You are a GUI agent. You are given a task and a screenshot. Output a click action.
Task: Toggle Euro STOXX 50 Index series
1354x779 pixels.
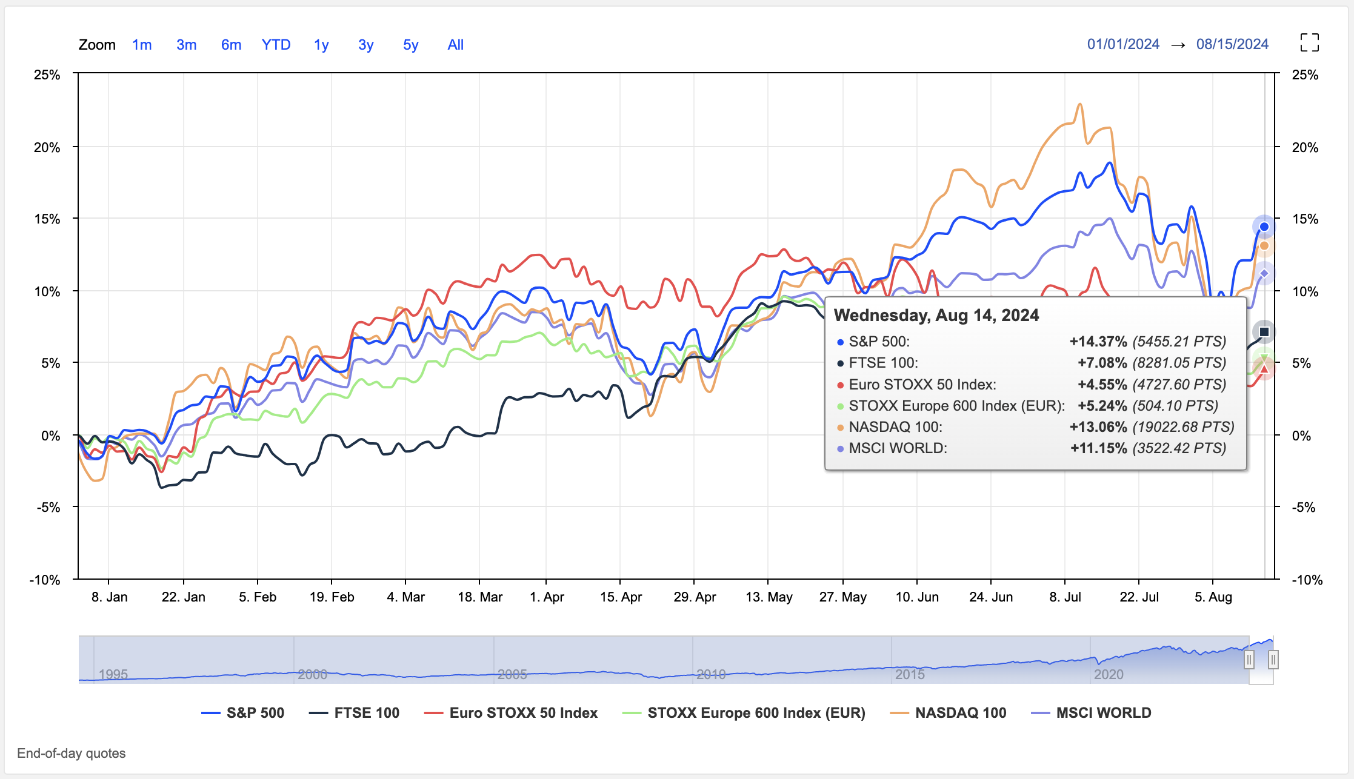pyautogui.click(x=511, y=713)
